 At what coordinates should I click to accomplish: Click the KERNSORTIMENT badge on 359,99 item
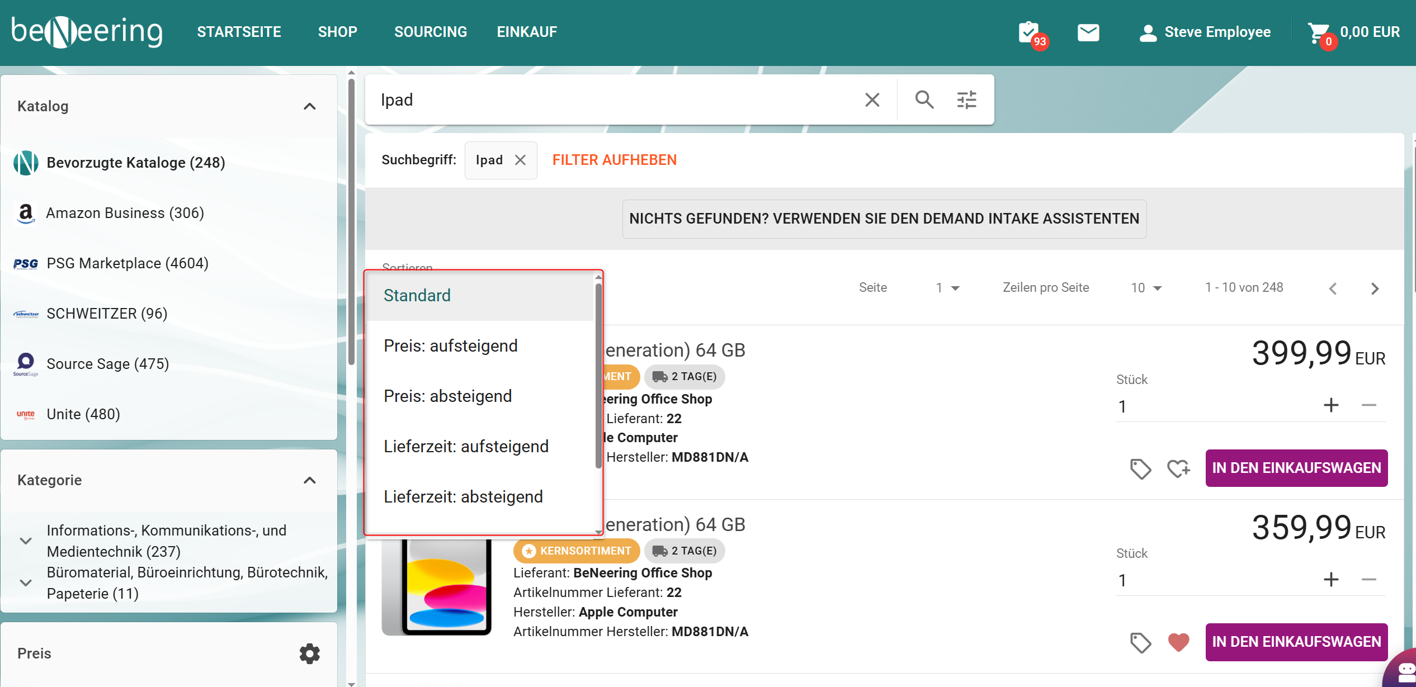577,551
